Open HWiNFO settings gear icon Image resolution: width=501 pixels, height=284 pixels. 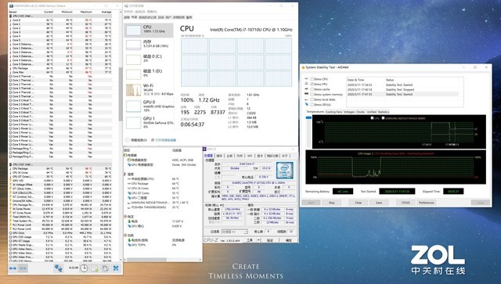point(105,268)
